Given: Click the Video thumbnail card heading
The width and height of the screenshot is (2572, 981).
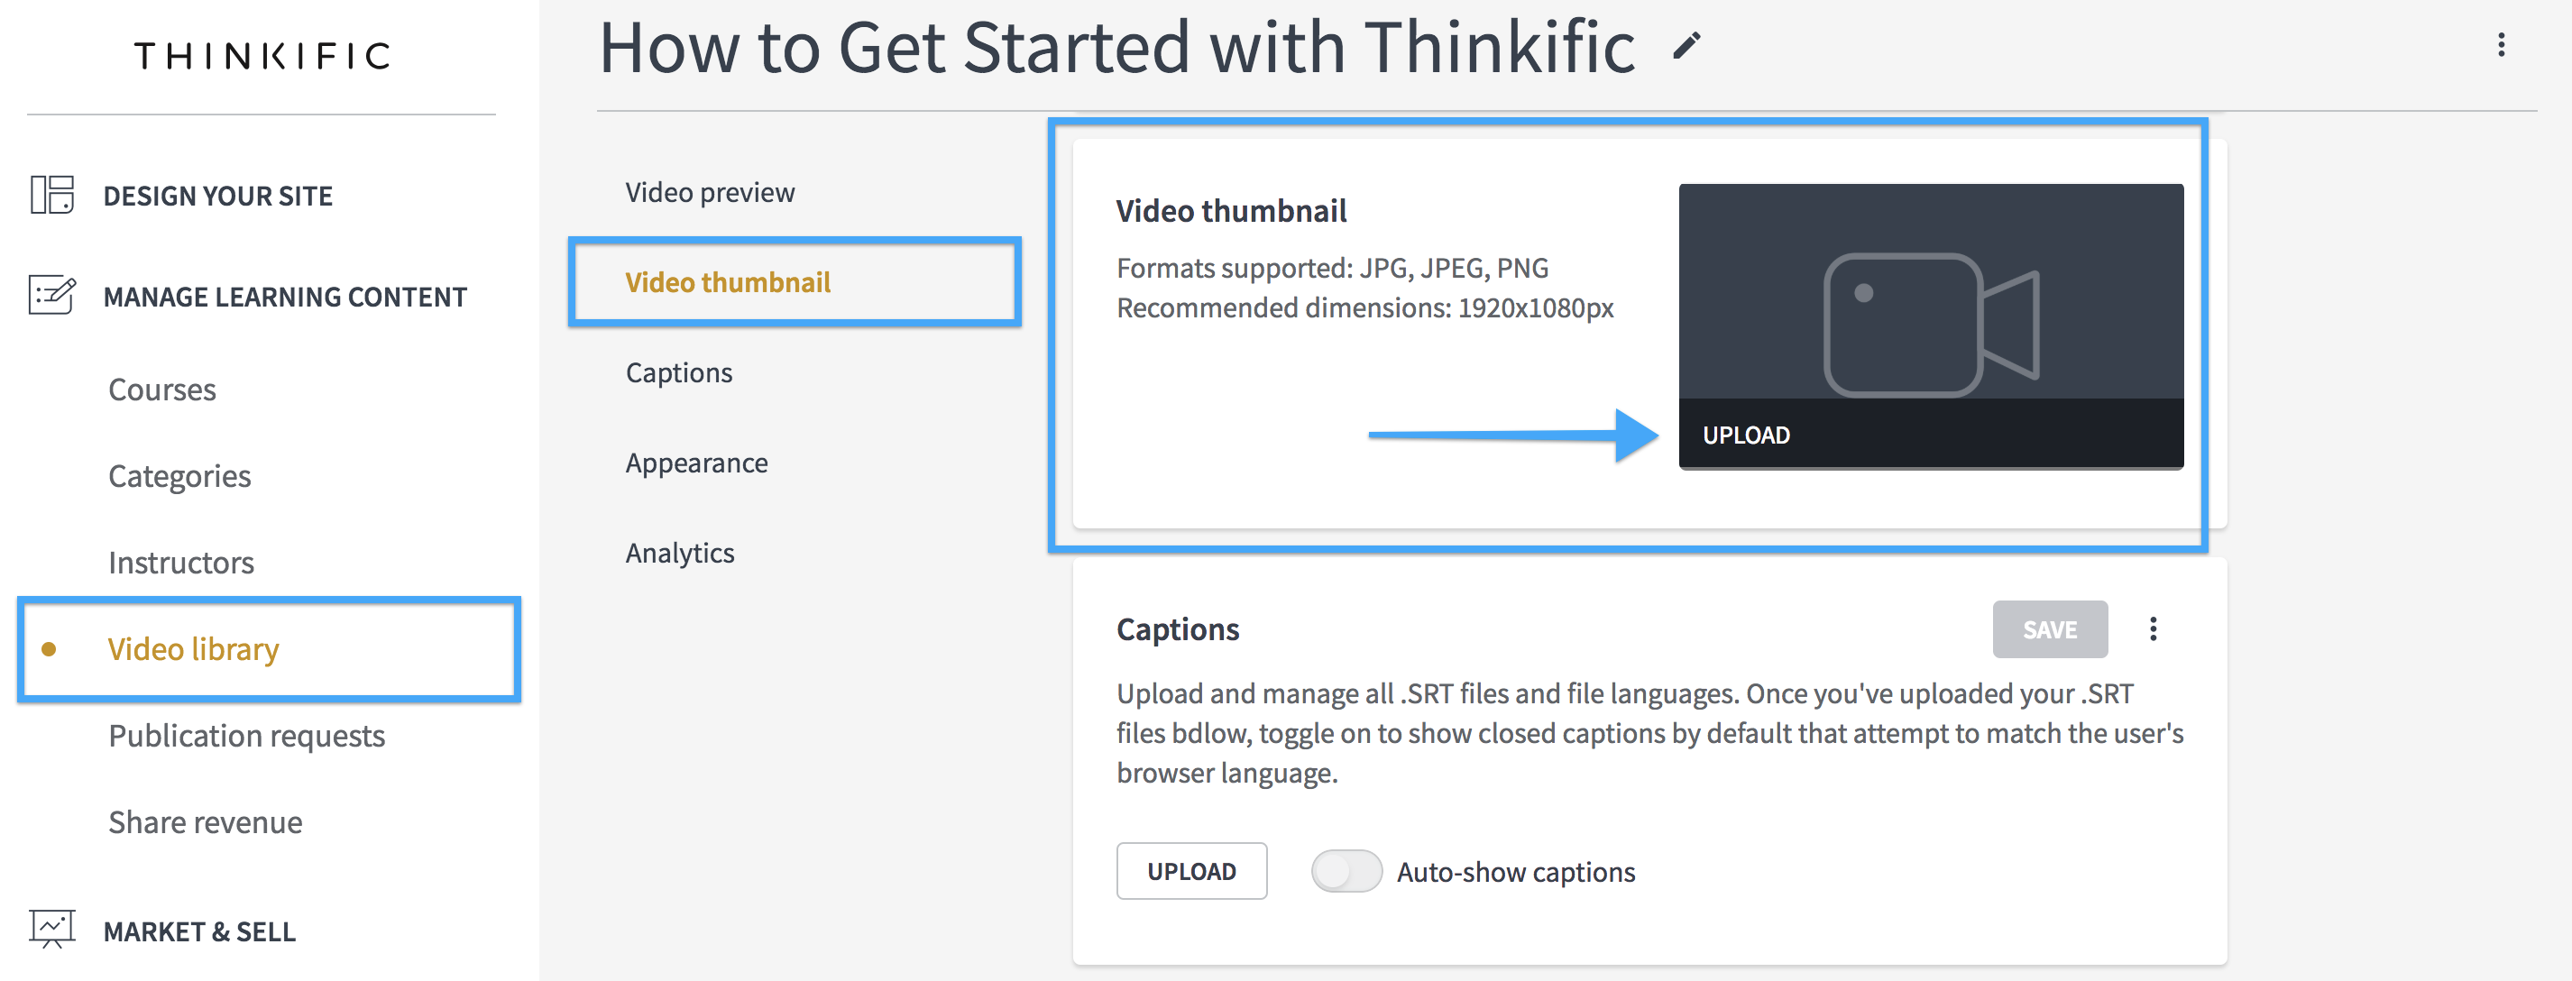Looking at the screenshot, I should (1231, 212).
